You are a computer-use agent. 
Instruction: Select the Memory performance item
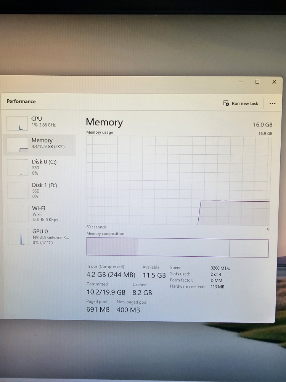click(x=40, y=145)
